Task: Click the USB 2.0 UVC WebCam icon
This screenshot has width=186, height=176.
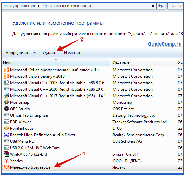Action: (6, 148)
